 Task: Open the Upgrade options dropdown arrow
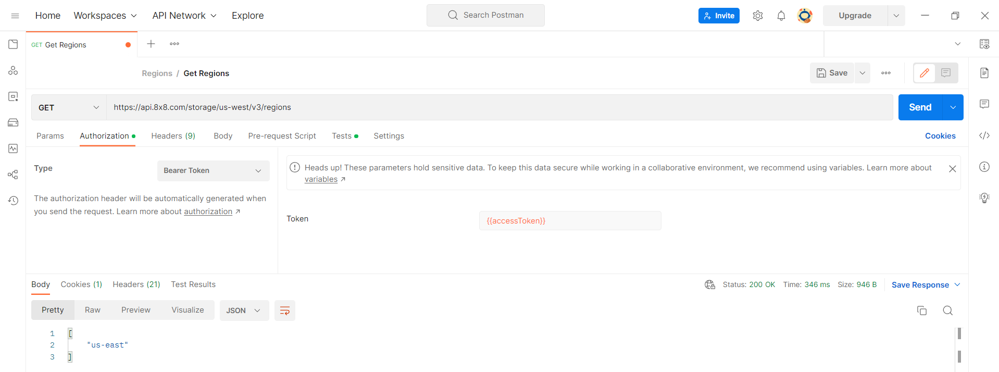[x=896, y=16]
